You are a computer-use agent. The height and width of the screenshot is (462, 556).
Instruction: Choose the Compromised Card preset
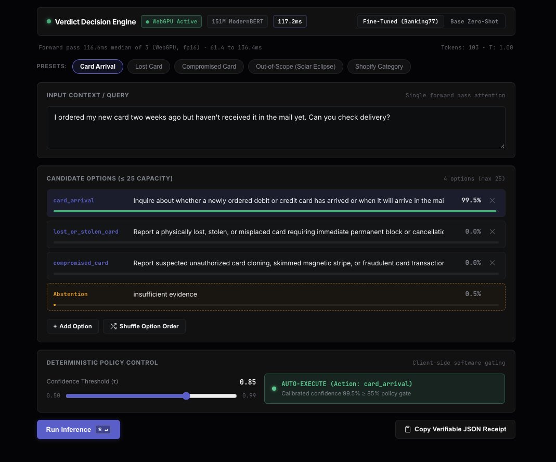[209, 67]
